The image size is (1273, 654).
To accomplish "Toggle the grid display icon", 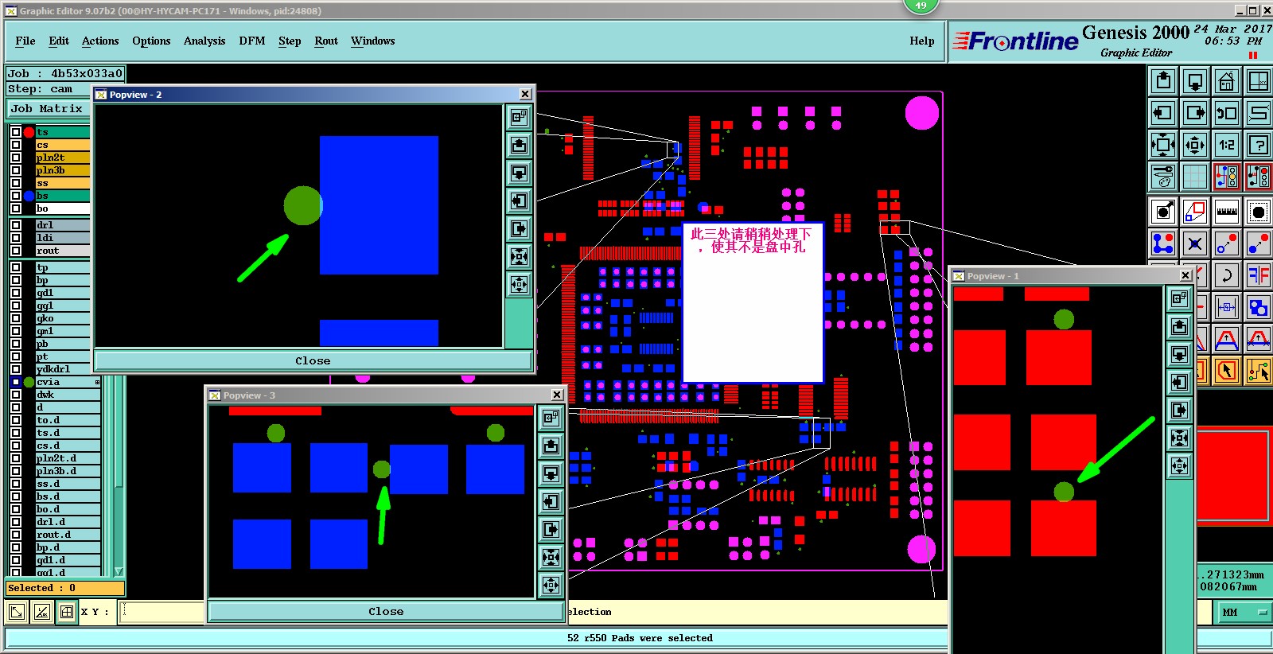I will point(1195,177).
